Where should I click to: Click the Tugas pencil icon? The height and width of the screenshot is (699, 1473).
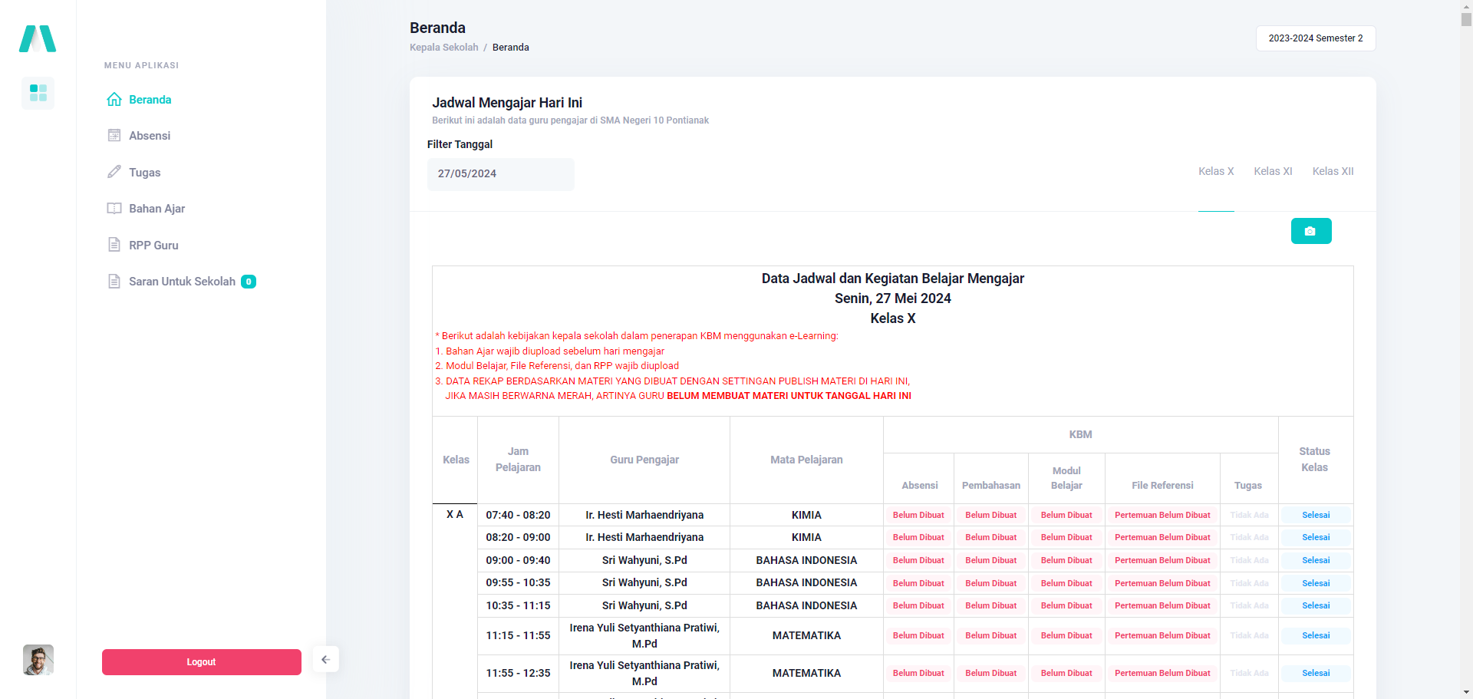(114, 172)
